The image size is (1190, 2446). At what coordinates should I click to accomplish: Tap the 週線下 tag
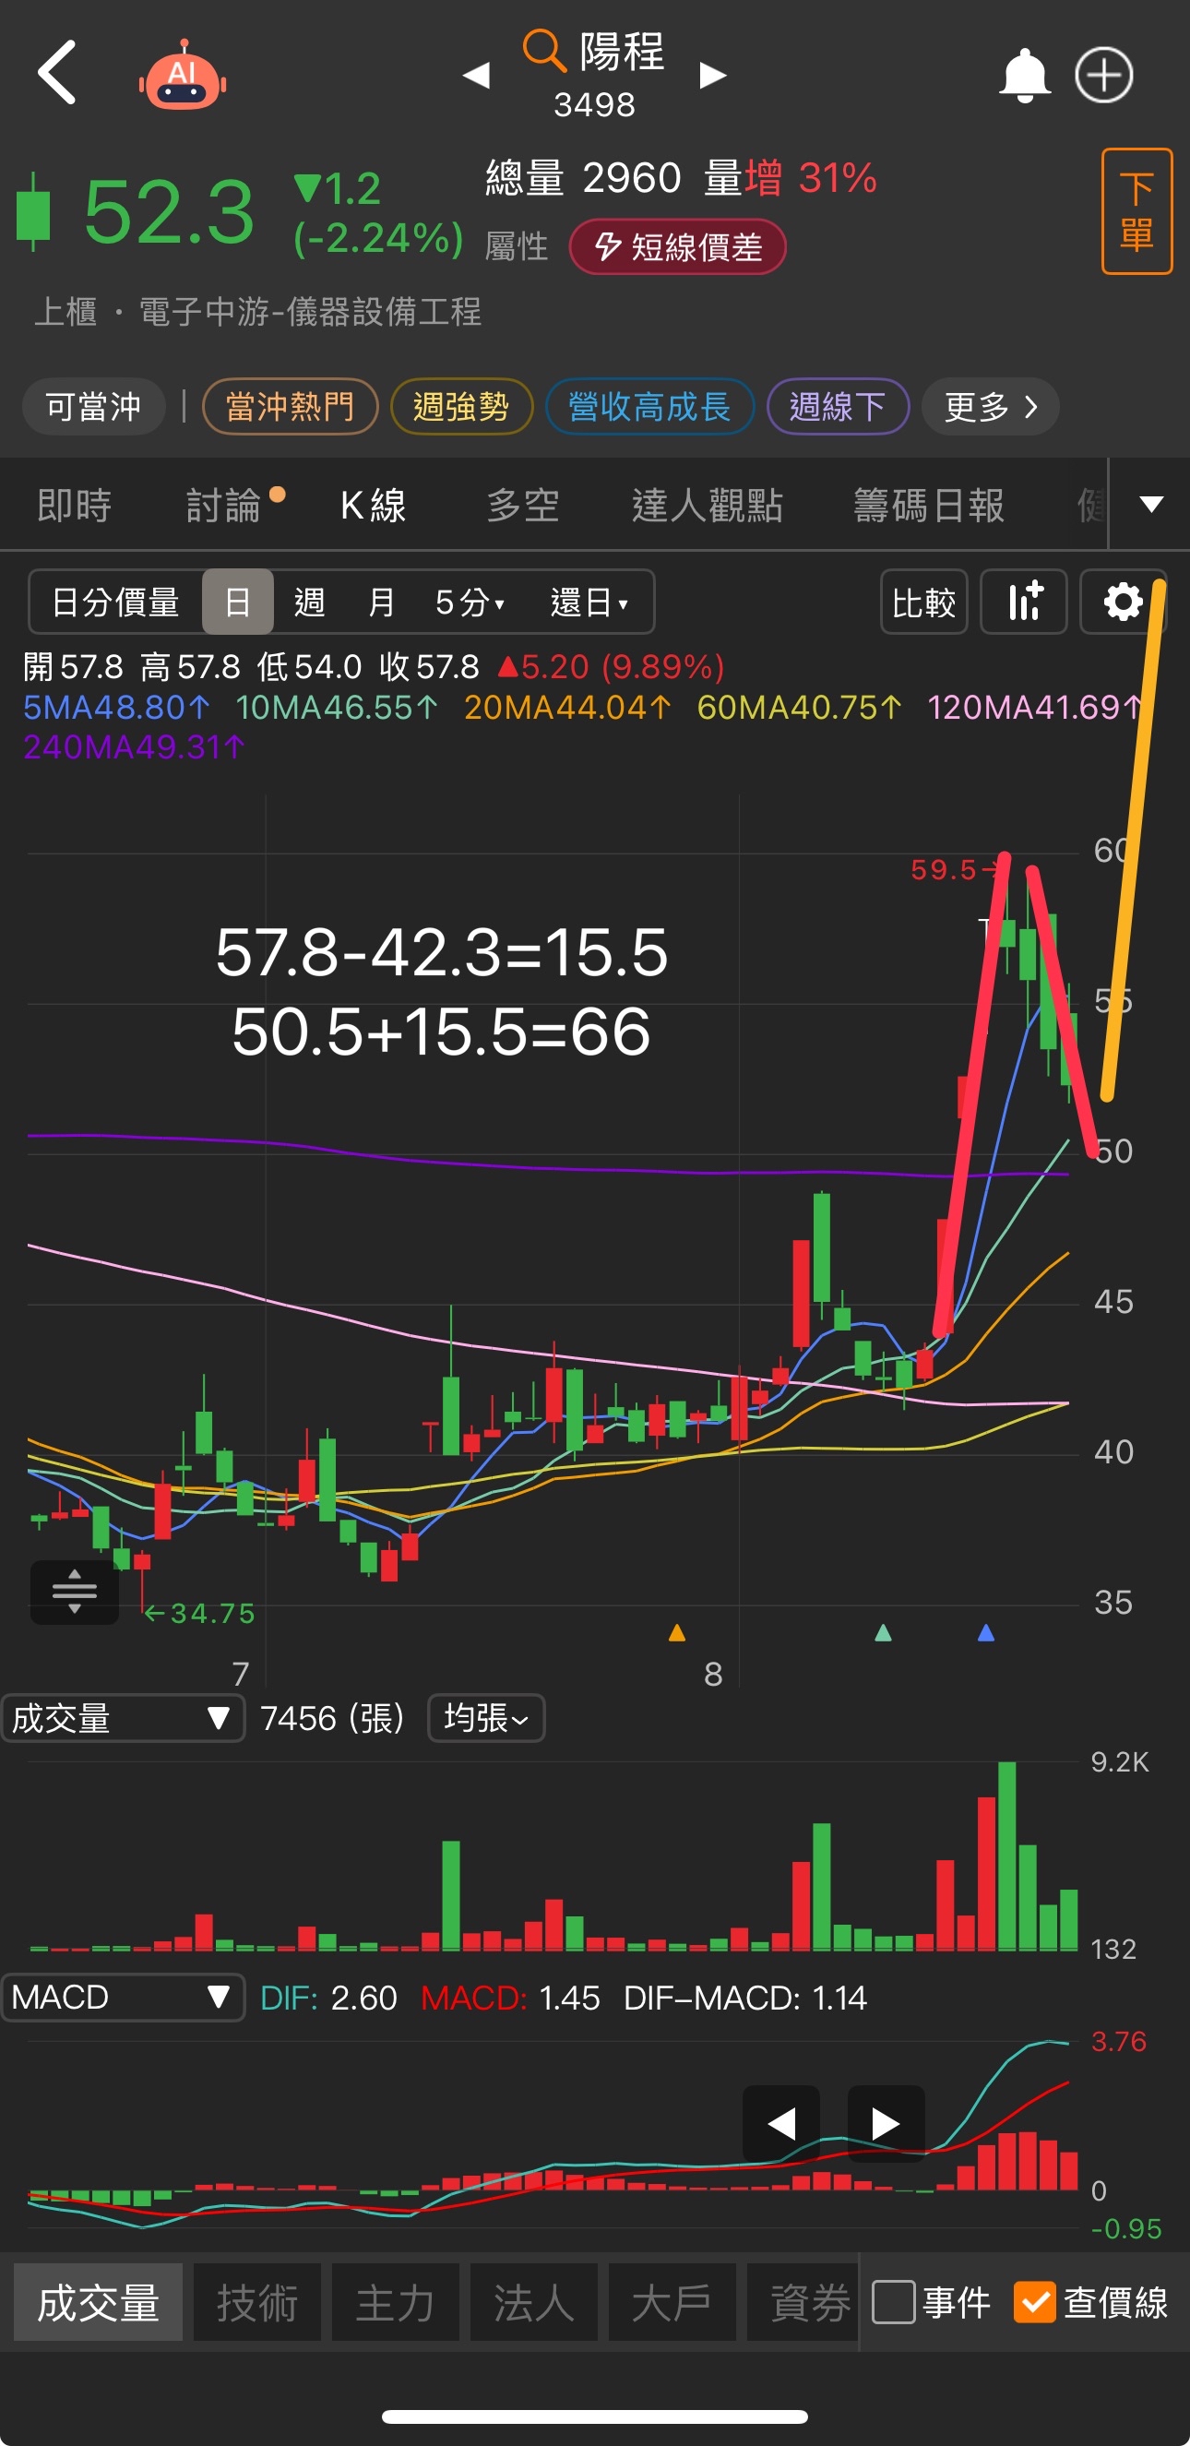pyautogui.click(x=838, y=406)
